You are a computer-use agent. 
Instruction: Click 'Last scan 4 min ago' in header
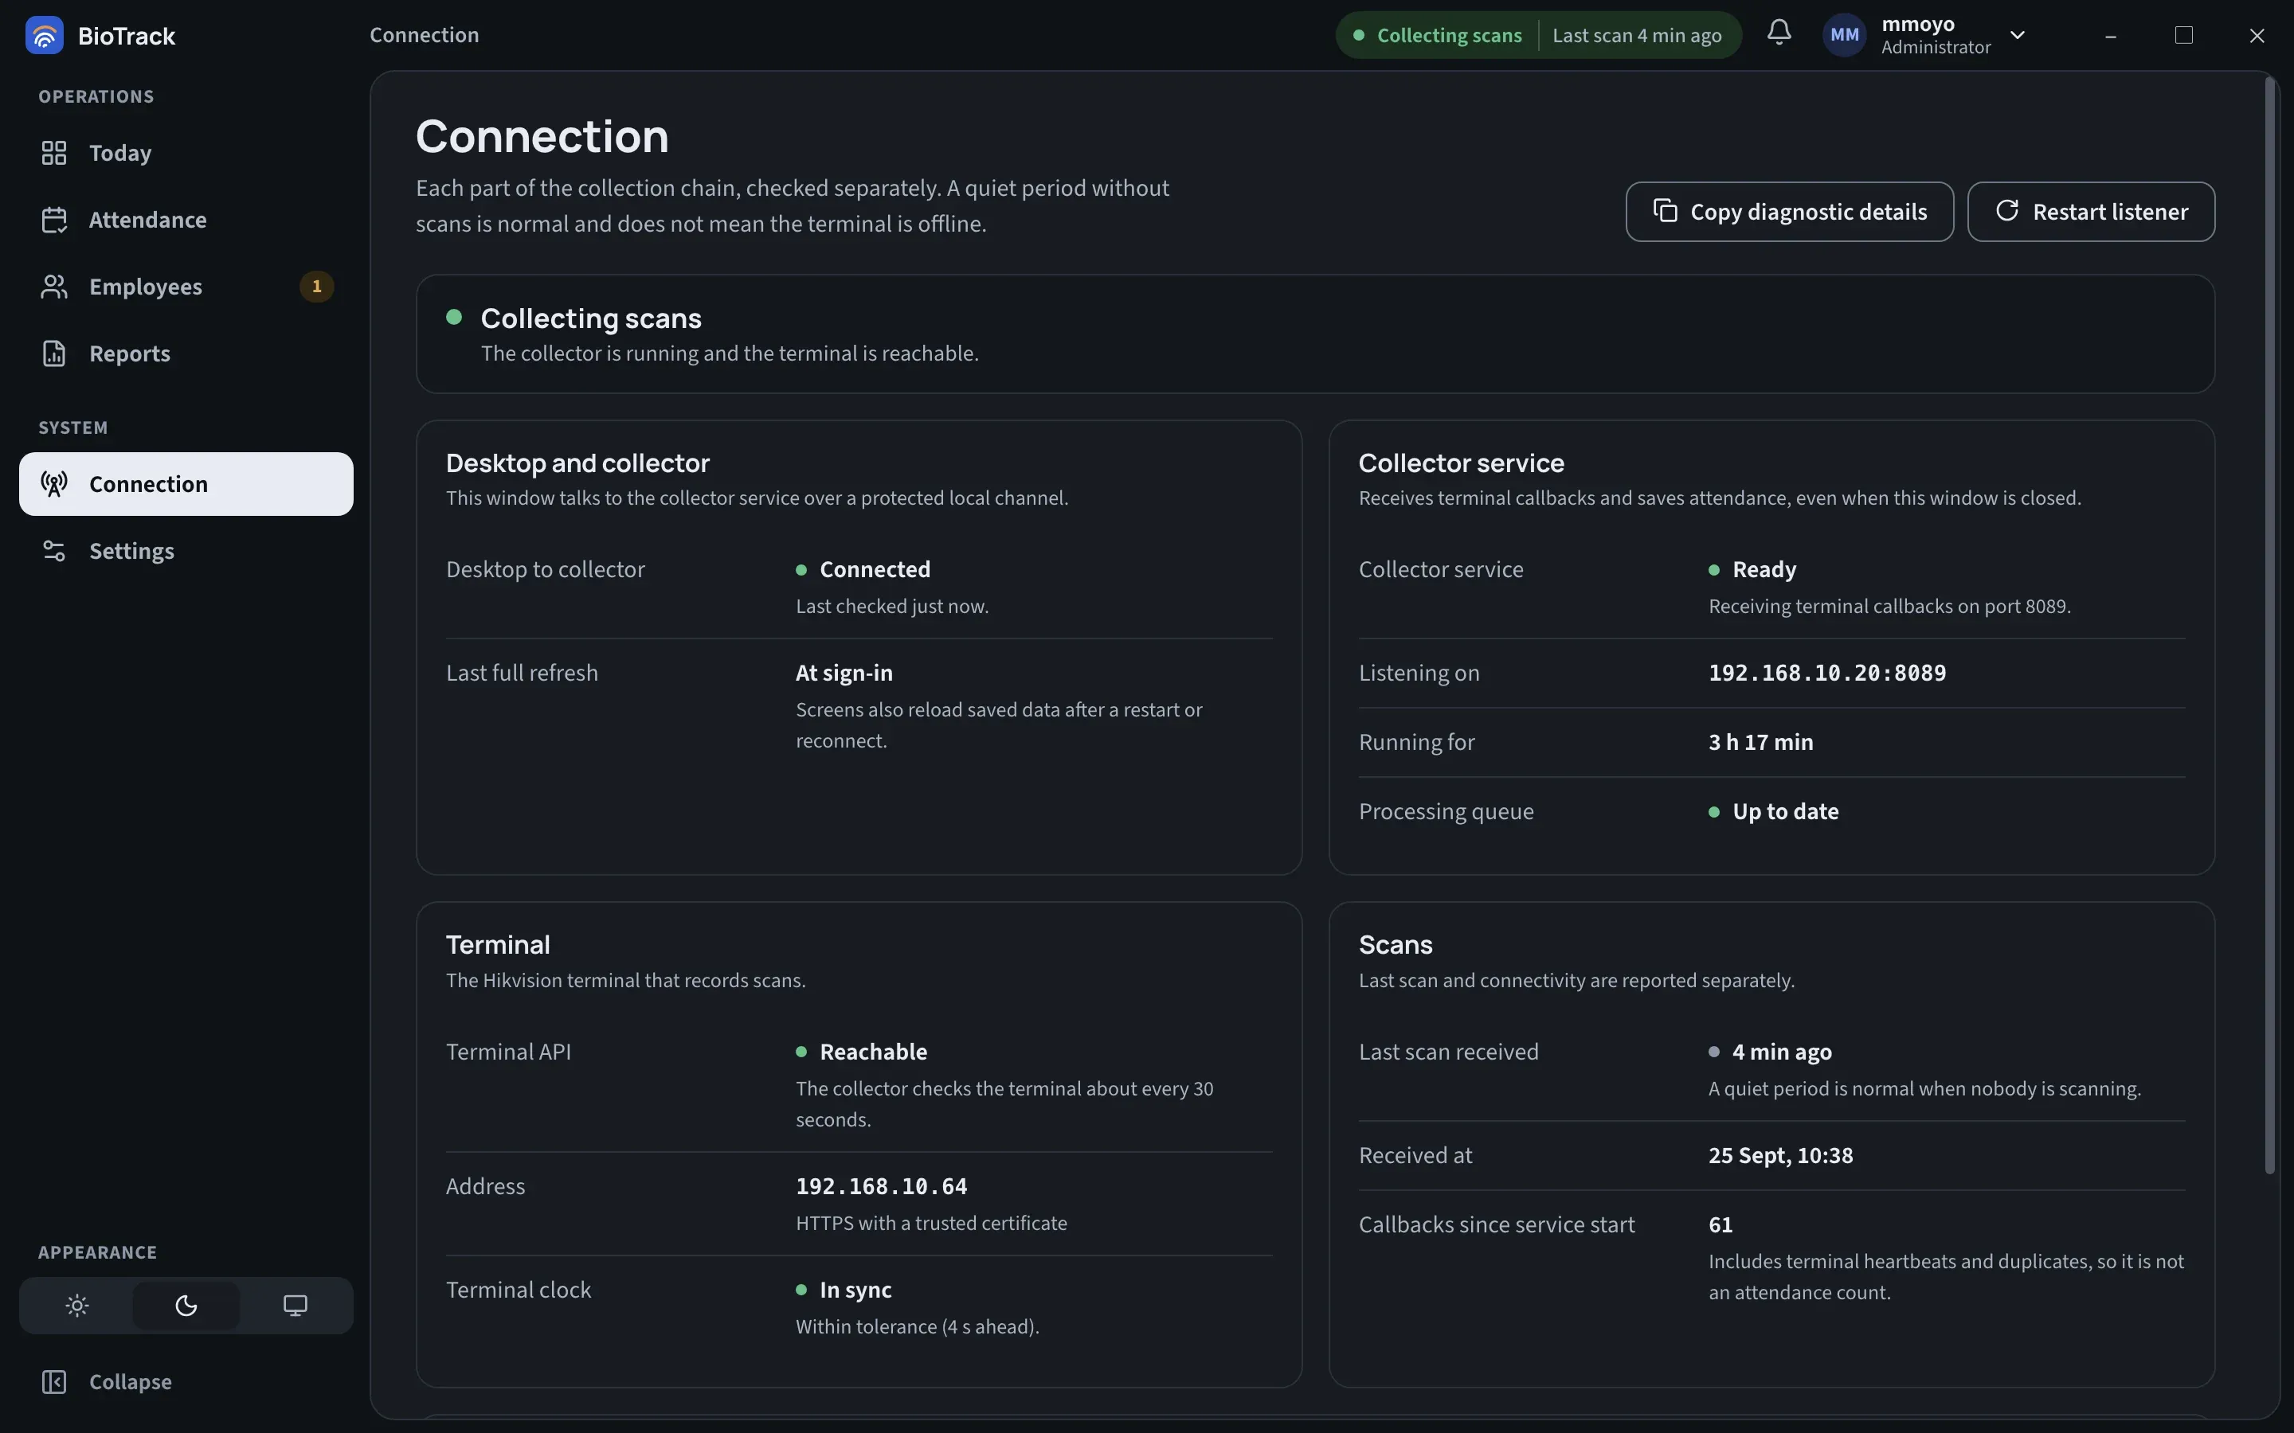click(1636, 35)
